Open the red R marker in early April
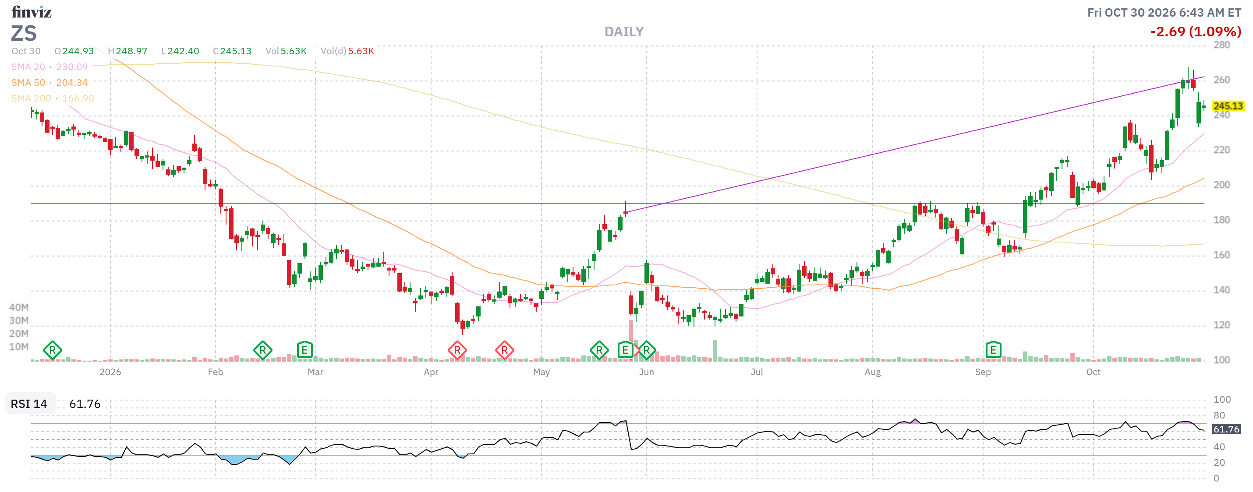This screenshot has height=492, width=1253. (x=457, y=350)
